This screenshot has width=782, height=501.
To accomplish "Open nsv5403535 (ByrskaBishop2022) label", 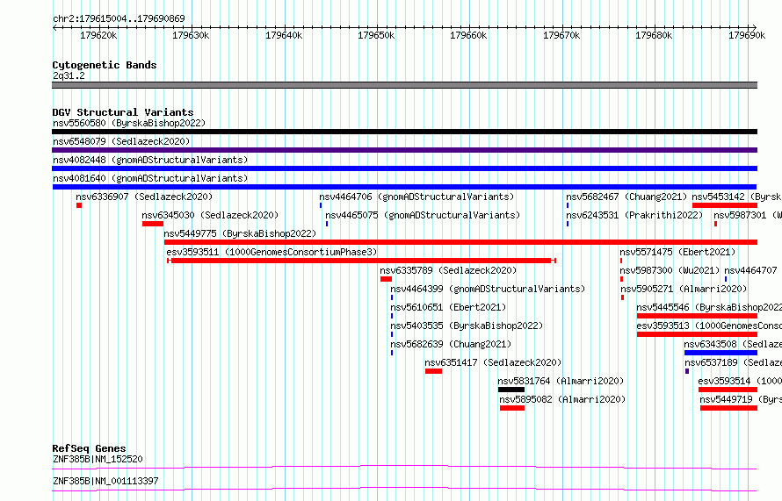I will [x=467, y=326].
